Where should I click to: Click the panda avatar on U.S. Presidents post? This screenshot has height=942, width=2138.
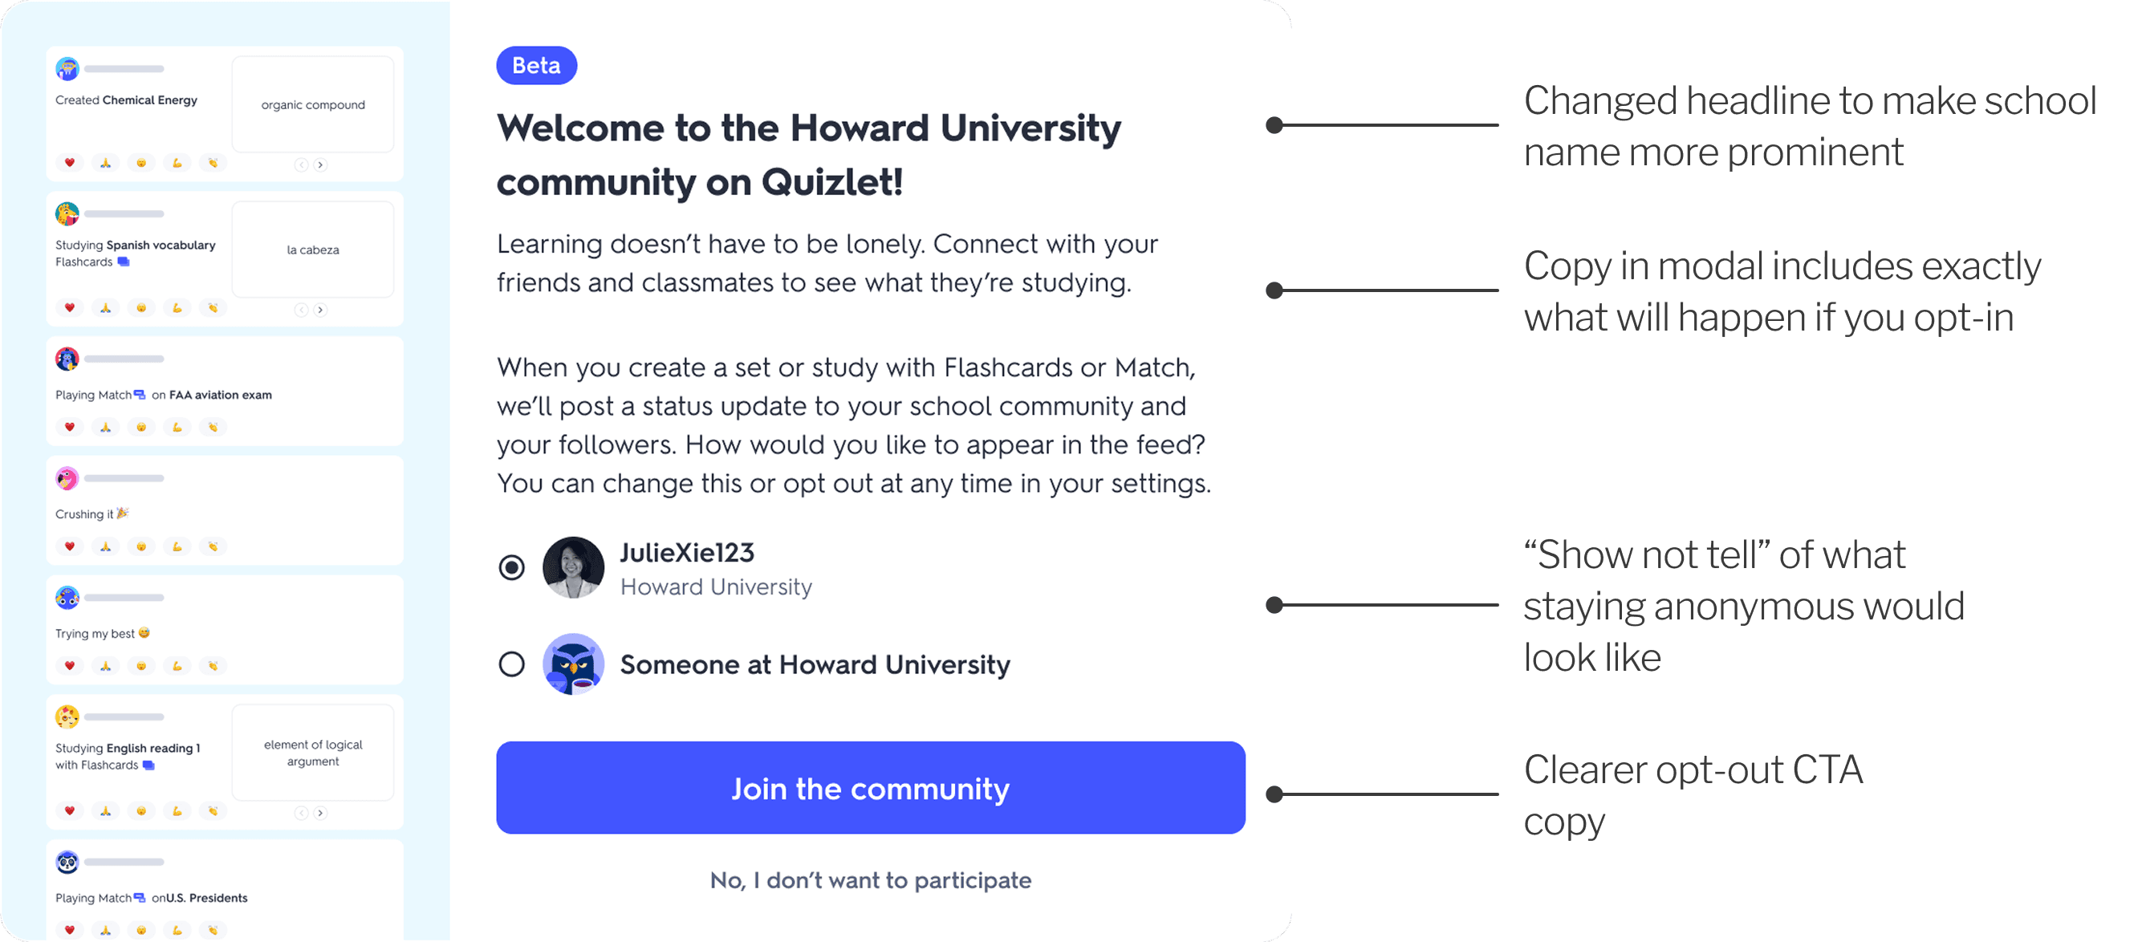click(x=67, y=862)
